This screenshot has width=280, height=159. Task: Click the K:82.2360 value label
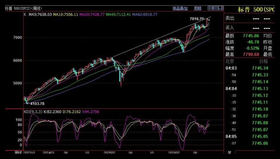52,112
